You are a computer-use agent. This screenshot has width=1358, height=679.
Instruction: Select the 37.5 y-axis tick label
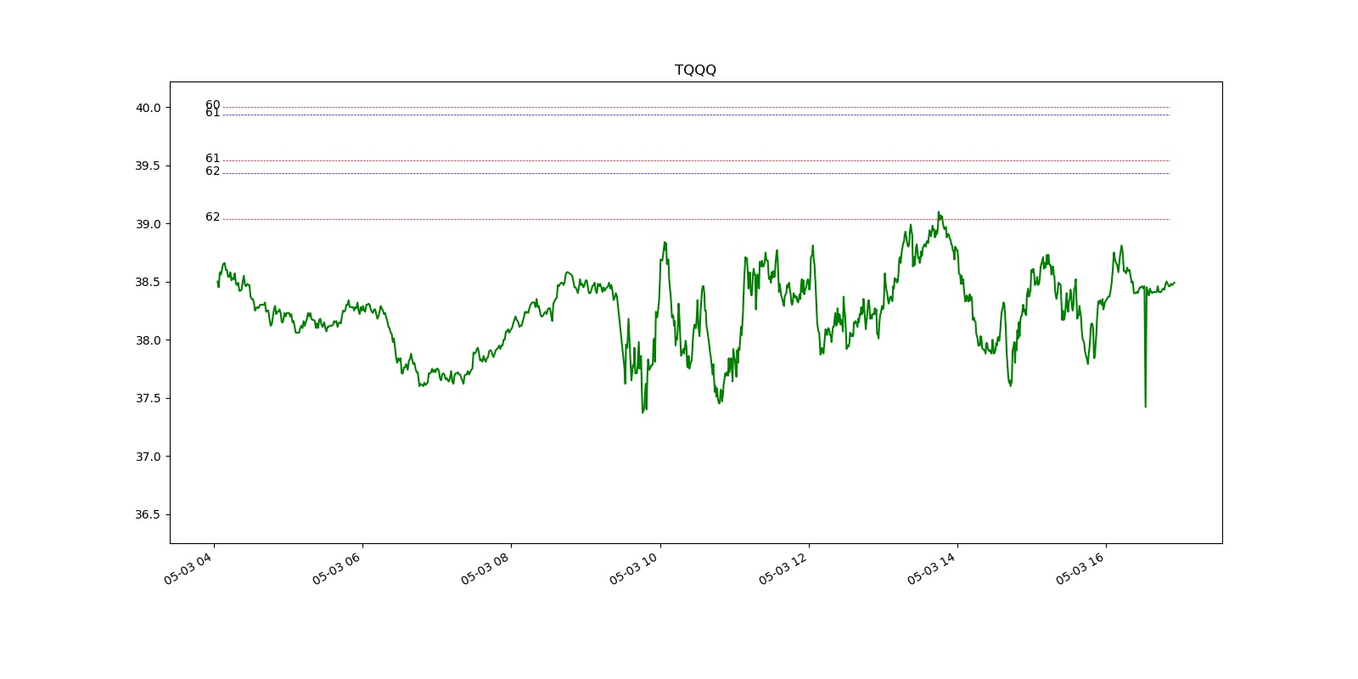point(148,398)
